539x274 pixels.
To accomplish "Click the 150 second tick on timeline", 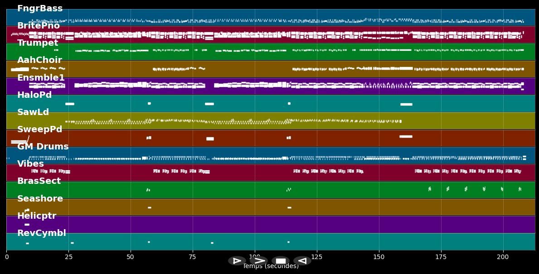I will pyautogui.click(x=379, y=257).
